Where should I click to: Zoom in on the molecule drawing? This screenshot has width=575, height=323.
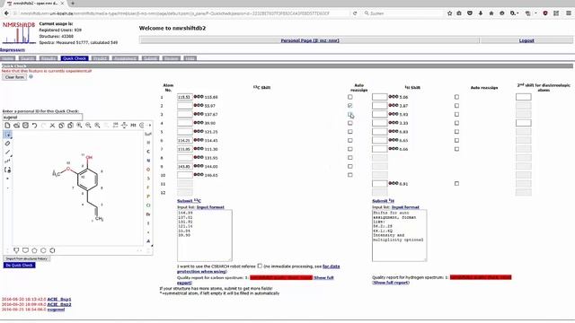(x=79, y=126)
